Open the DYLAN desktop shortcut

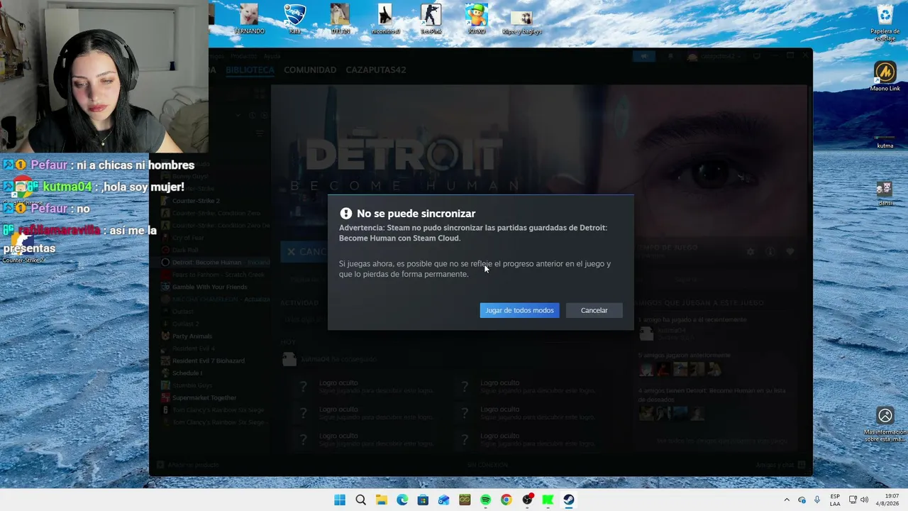(340, 19)
